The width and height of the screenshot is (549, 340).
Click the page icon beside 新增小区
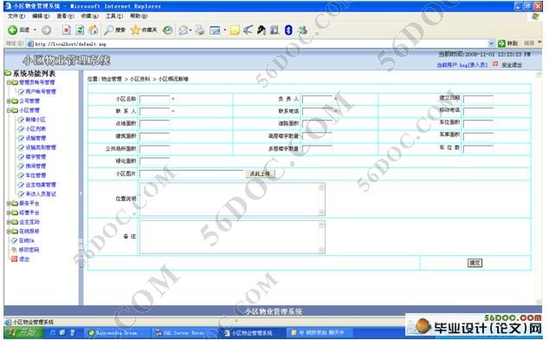point(21,120)
